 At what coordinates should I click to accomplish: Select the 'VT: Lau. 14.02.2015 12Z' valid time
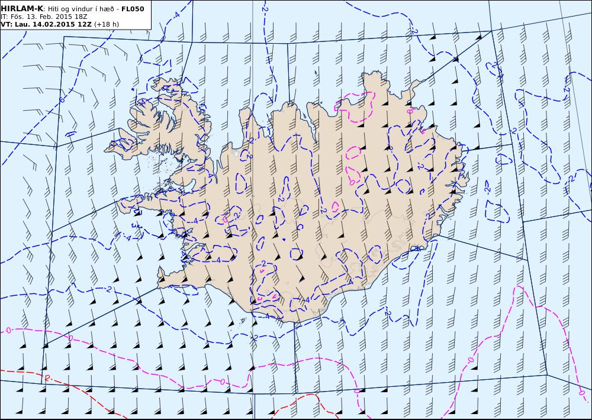pos(46,24)
